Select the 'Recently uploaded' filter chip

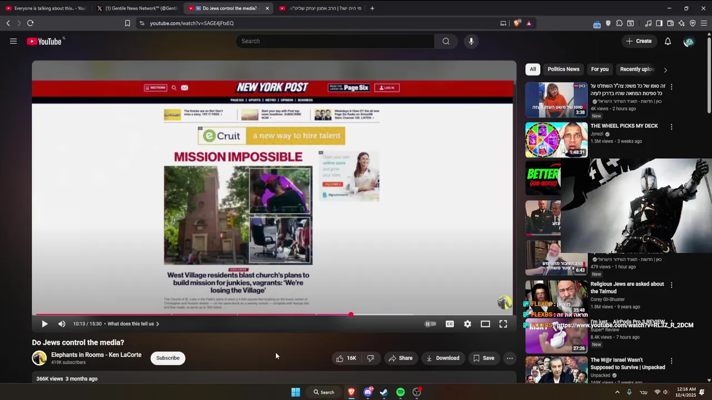point(637,69)
